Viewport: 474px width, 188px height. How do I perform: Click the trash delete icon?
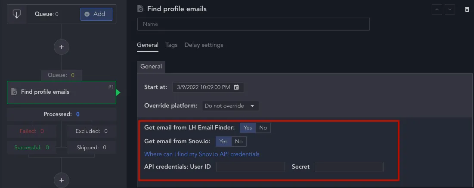click(467, 9)
